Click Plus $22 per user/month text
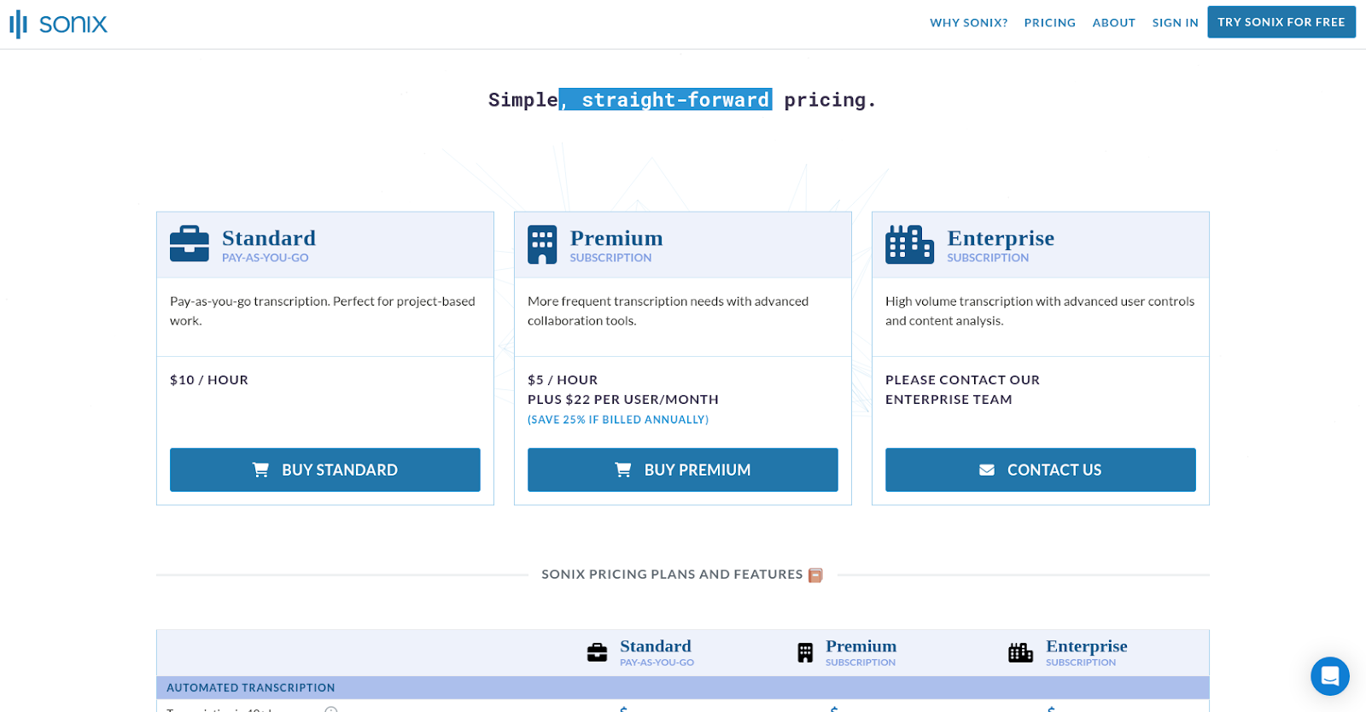 click(623, 400)
